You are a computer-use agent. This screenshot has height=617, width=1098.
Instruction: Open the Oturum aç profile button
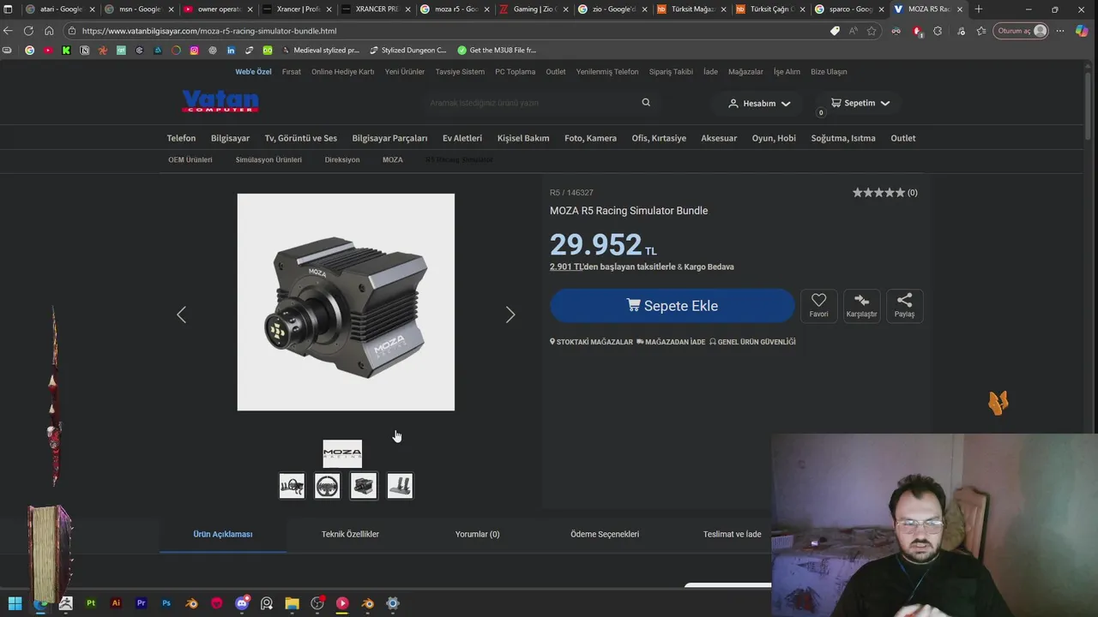[1021, 31]
